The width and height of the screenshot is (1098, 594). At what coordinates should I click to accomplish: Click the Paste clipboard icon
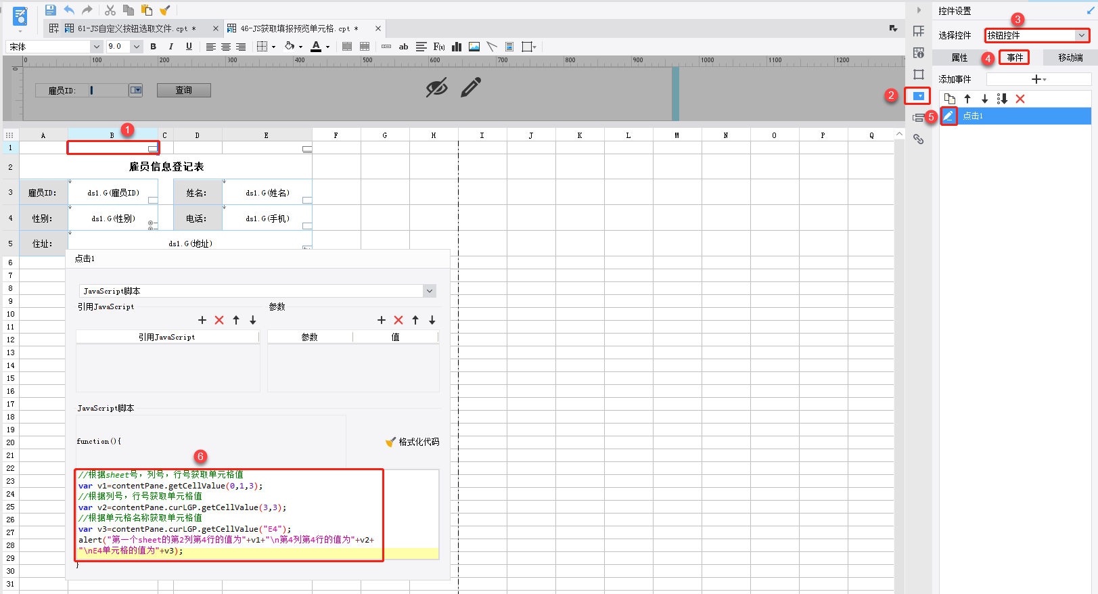146,10
